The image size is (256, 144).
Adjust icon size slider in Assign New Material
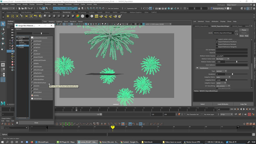point(41,33)
